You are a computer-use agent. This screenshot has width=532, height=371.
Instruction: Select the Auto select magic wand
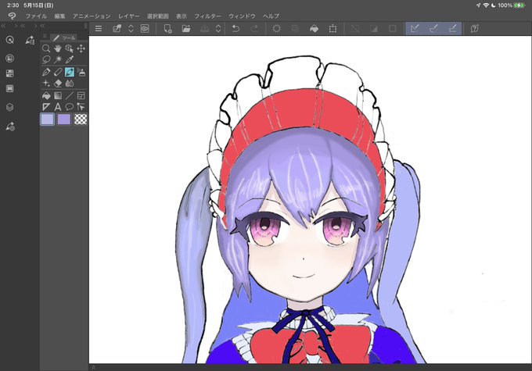(58, 59)
